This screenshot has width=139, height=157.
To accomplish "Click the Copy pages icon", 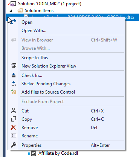I will coord(14,119).
